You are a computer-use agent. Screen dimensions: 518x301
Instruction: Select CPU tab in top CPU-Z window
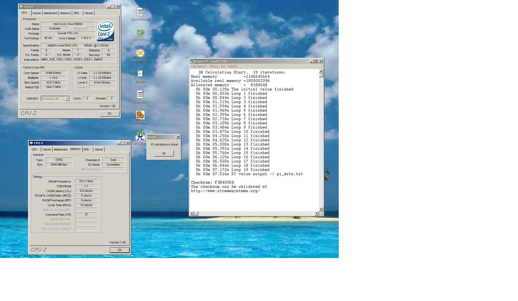[25, 13]
